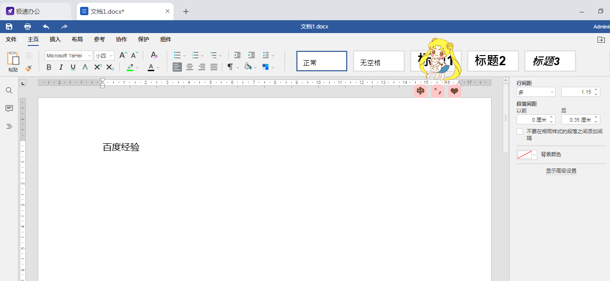Click the save icon in title bar
610x281 pixels.
pos(9,27)
